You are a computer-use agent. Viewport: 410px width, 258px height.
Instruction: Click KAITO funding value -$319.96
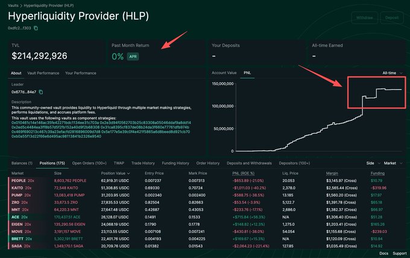pos(379,188)
